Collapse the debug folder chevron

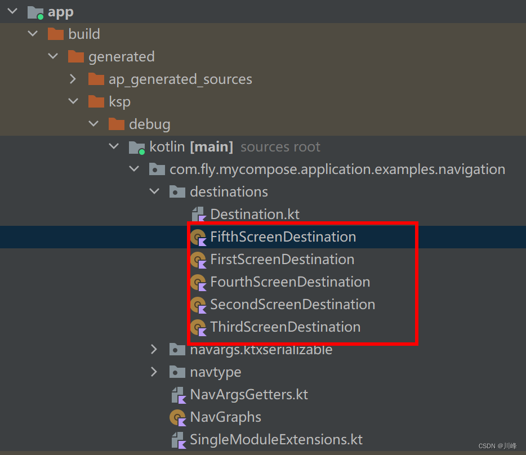point(93,123)
